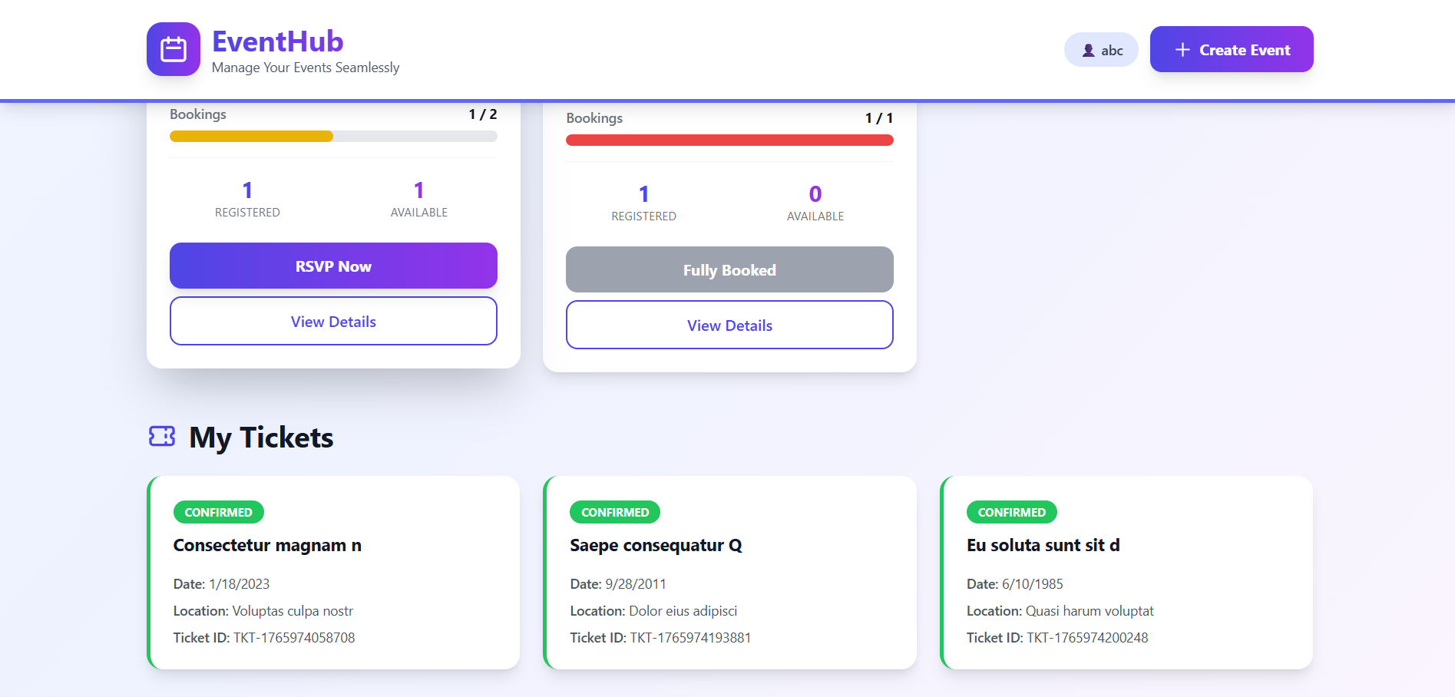Select the ticket icon beside My Tickets heading

tap(161, 436)
